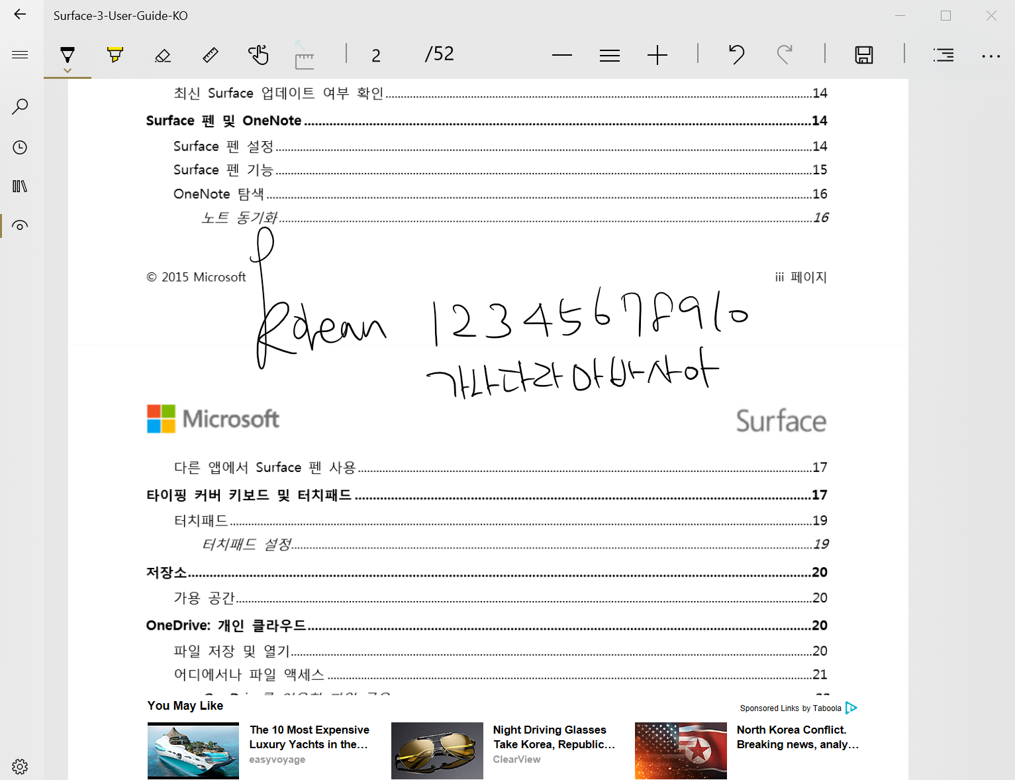This screenshot has width=1015, height=780.
Task: Save the document with floppy icon
Action: coord(864,55)
